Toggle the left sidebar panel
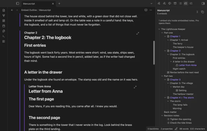Screen dimensions: 207x131 point(17,4)
